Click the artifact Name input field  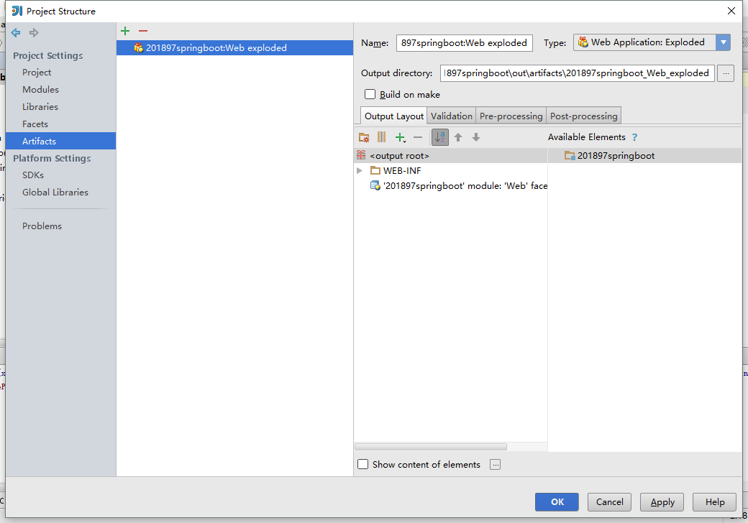tap(464, 43)
